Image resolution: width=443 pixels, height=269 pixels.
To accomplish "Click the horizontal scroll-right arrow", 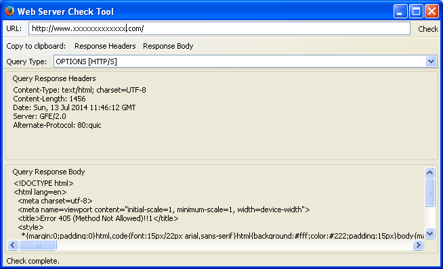I will (418, 245).
